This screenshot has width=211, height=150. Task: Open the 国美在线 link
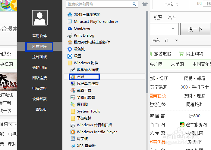coord(158,96)
